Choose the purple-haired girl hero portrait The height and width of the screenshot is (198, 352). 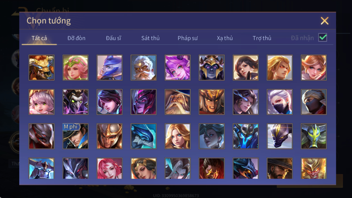[178, 68]
